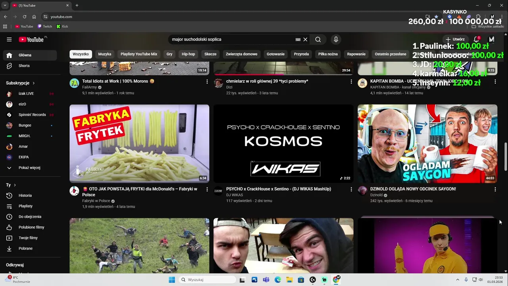This screenshot has height=286, width=508.
Task: Open options for Fabryka Frytek video
Action: [207, 189]
